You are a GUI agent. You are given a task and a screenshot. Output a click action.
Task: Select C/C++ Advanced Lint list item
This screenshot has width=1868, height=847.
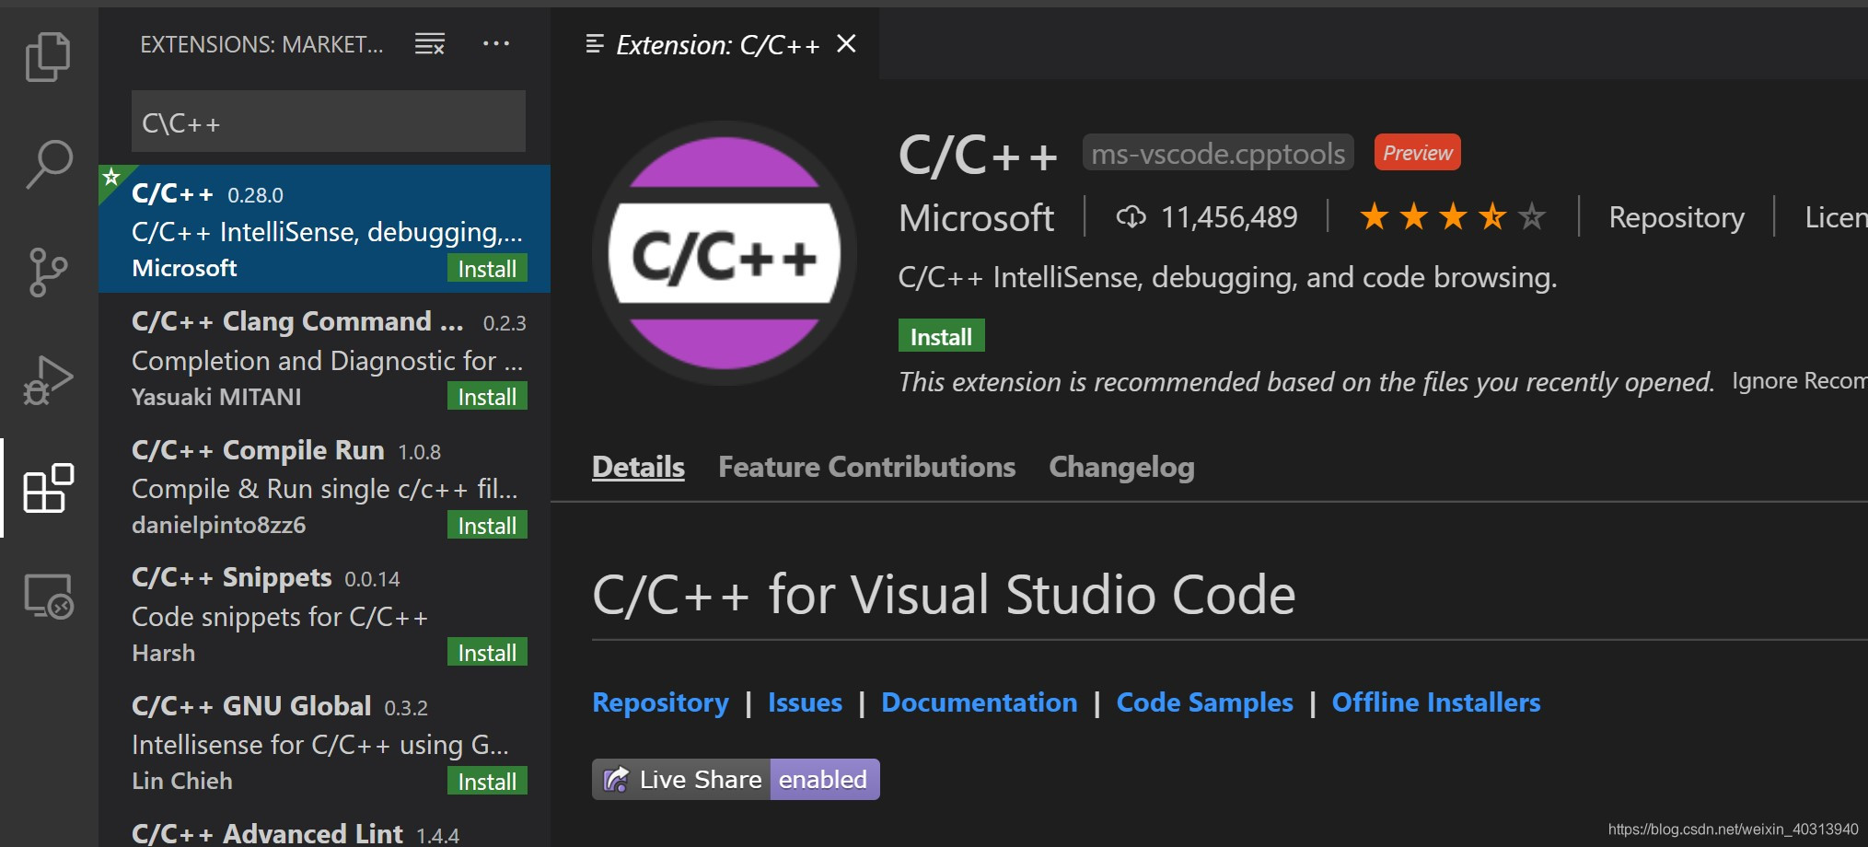pyautogui.click(x=324, y=829)
